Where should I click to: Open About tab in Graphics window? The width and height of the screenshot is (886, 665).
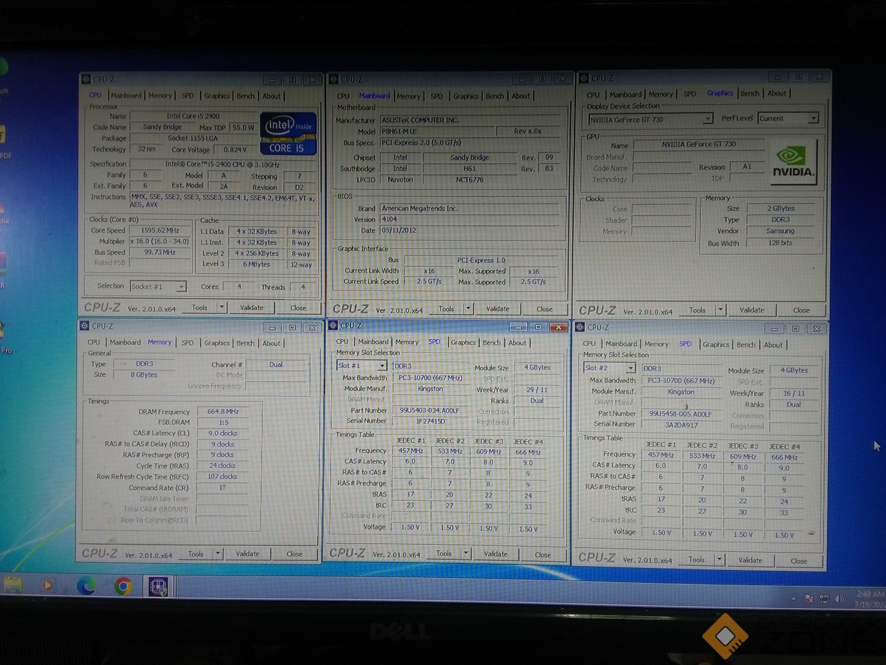pyautogui.click(x=776, y=94)
